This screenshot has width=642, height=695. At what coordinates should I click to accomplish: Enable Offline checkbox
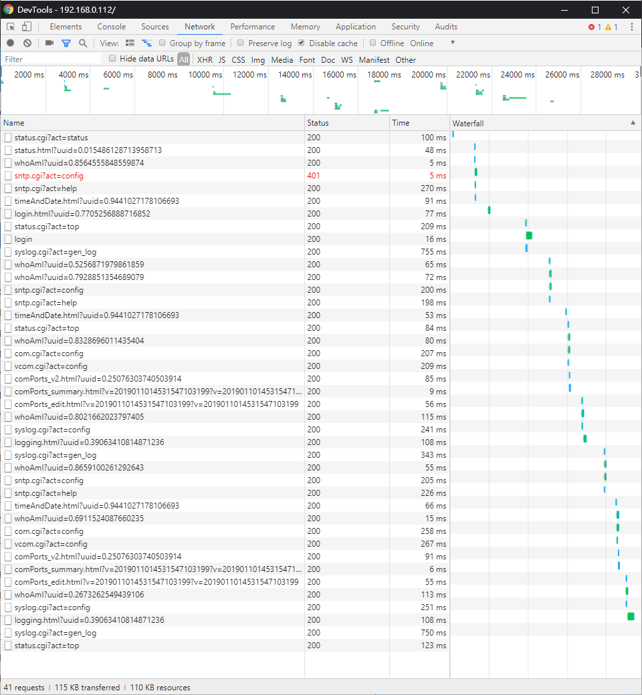click(372, 43)
